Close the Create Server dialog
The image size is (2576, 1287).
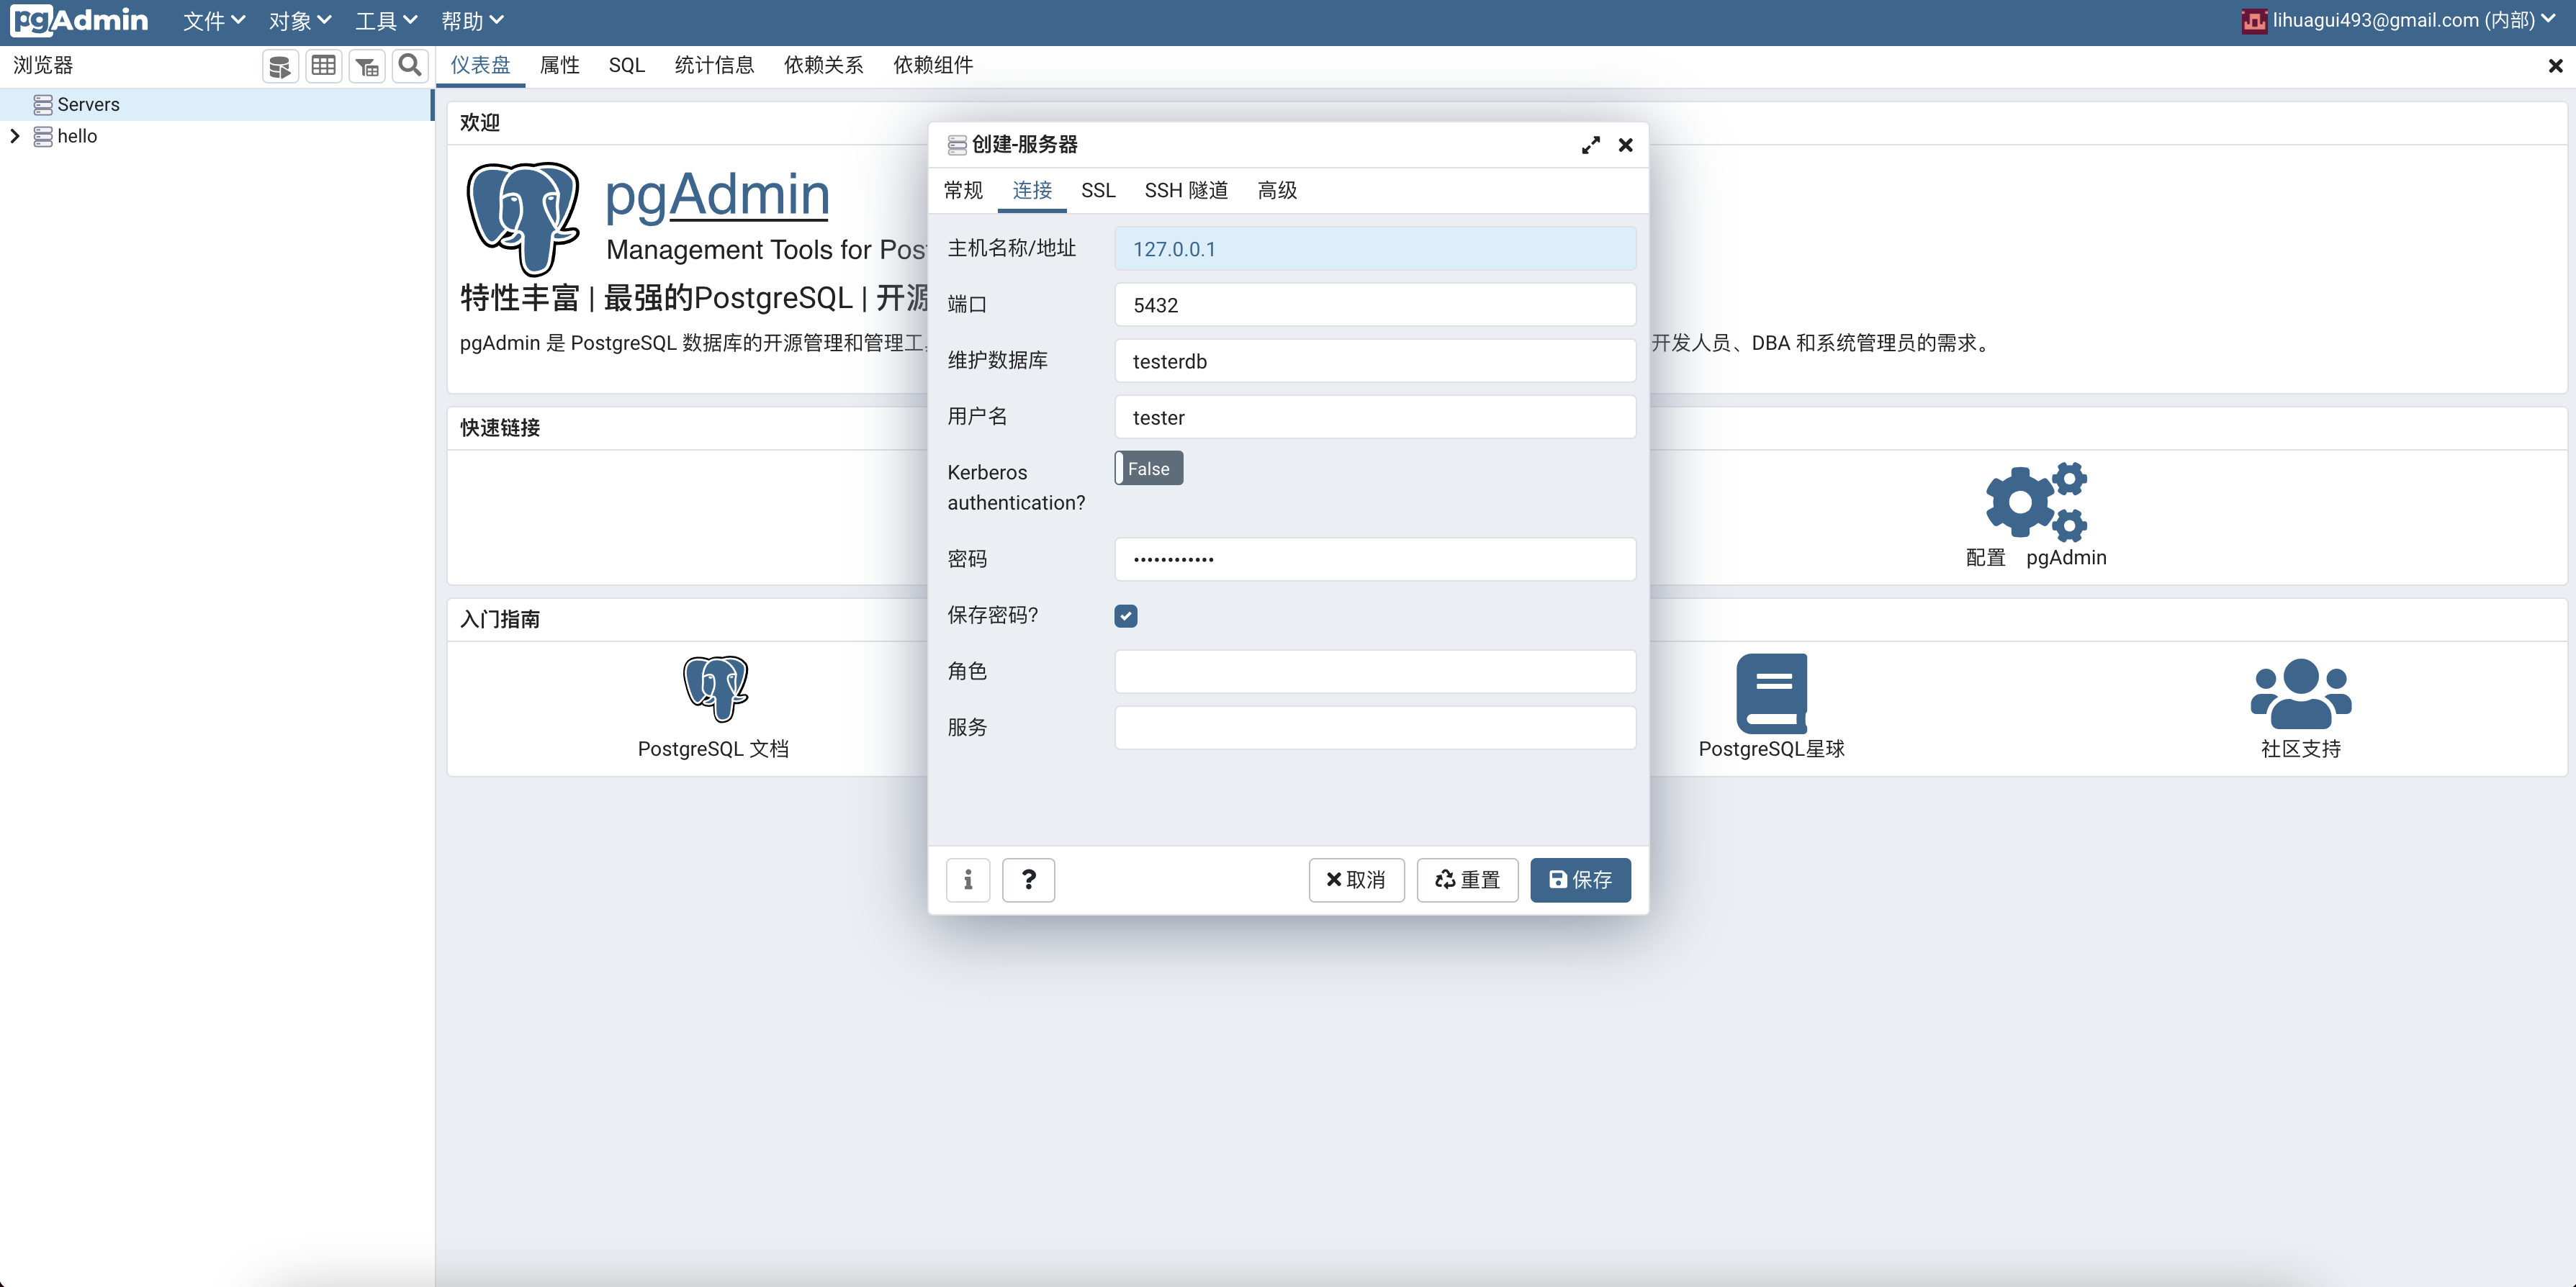tap(1626, 145)
